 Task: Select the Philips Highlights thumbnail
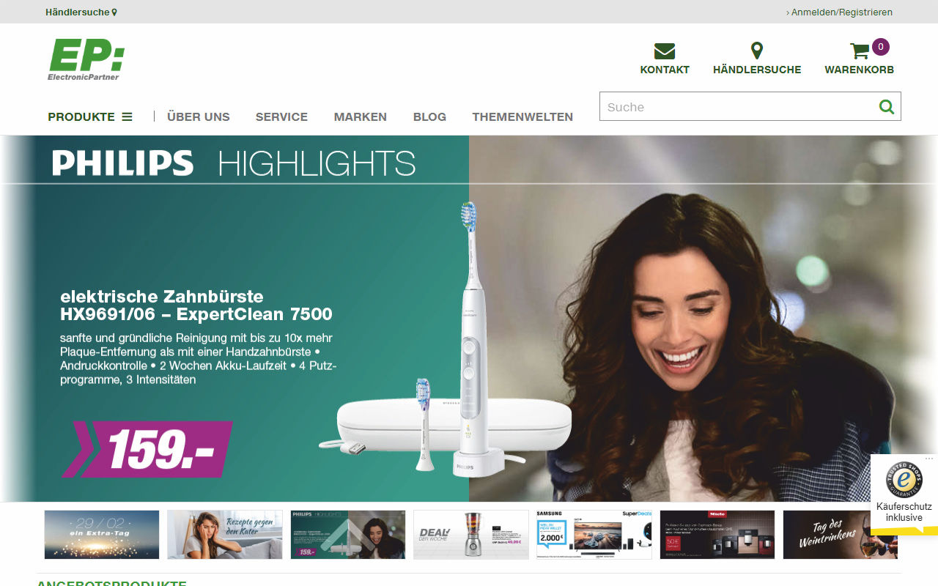pos(348,535)
